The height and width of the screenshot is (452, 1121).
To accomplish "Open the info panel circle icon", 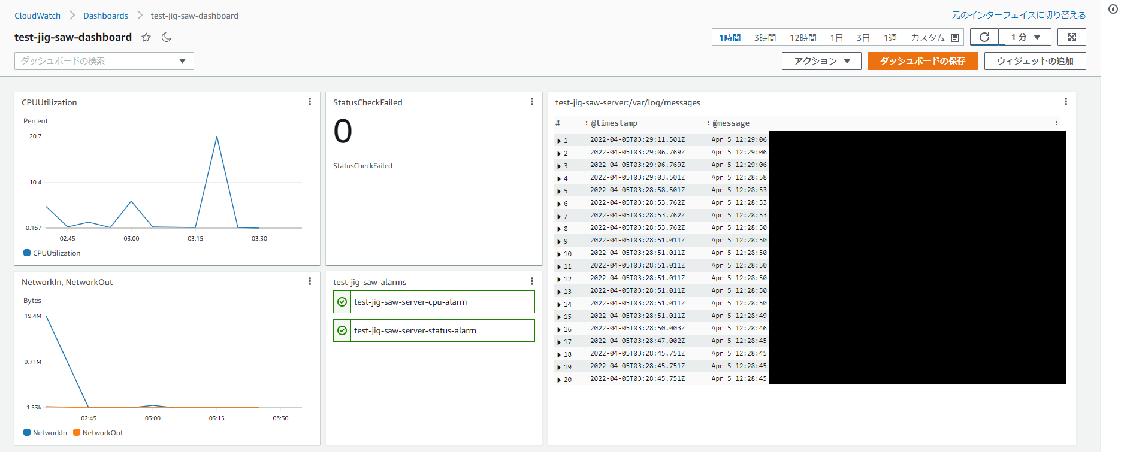I will 1113,9.
